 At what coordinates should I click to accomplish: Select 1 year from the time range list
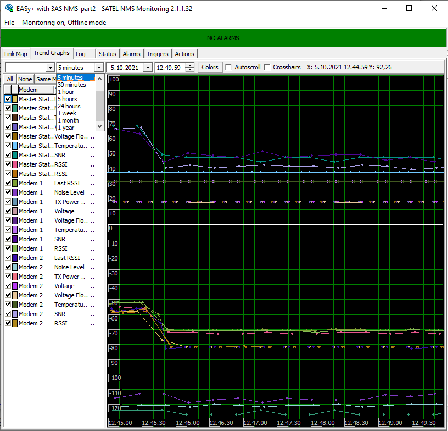[x=76, y=128]
